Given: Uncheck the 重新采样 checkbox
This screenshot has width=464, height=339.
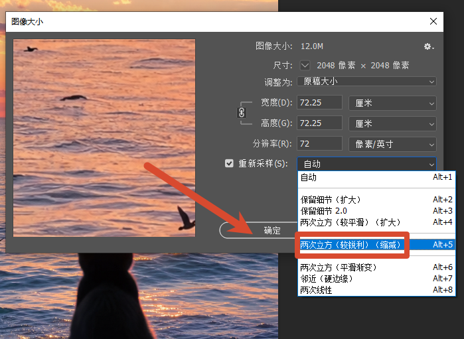Looking at the screenshot, I should click(x=229, y=163).
